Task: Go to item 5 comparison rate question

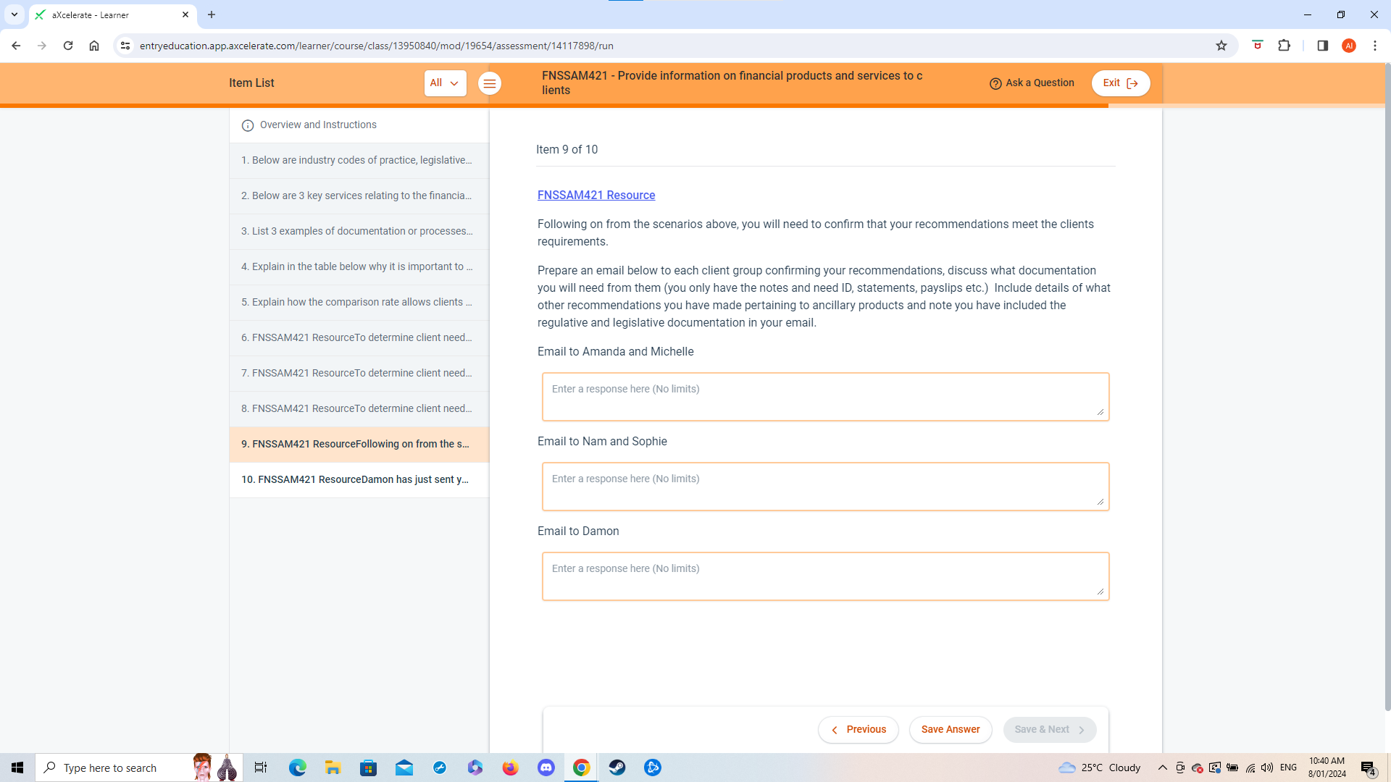Action: (x=356, y=302)
